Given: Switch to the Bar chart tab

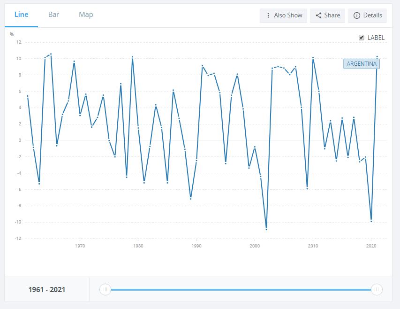Looking at the screenshot, I should [x=53, y=15].
